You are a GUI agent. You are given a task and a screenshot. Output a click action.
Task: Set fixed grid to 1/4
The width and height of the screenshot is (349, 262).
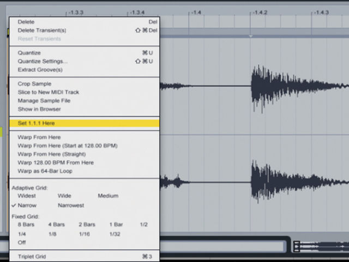[x=22, y=234]
